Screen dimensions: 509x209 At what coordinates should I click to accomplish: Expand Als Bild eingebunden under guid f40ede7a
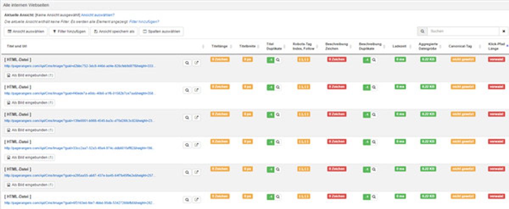coord(30,102)
